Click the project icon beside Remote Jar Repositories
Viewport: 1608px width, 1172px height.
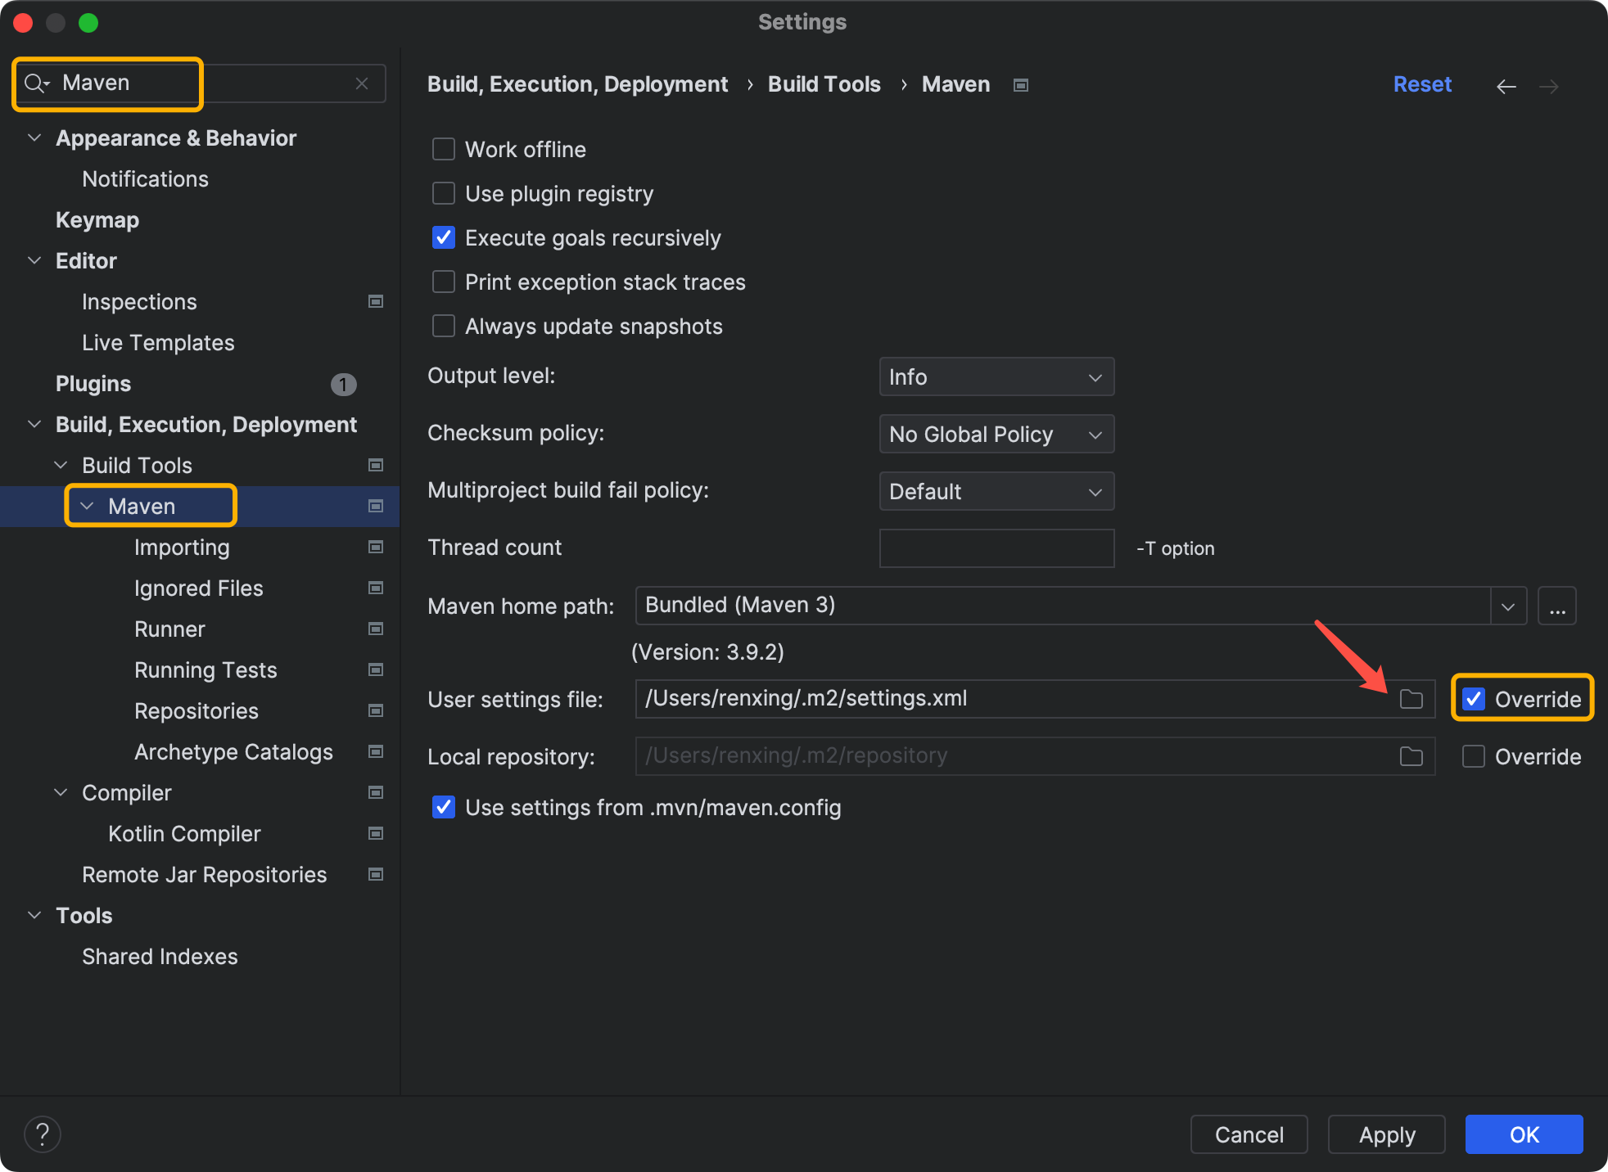376,875
